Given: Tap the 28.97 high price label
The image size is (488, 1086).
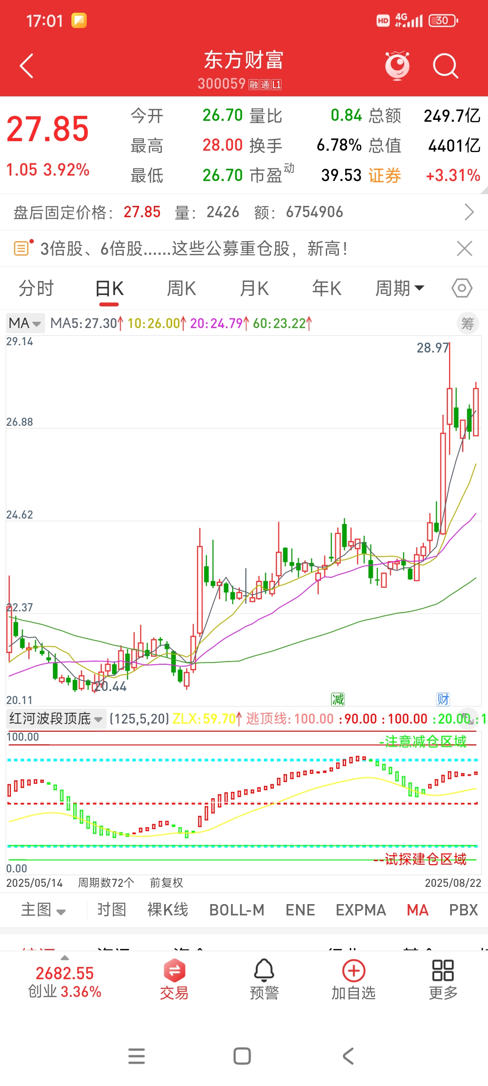Looking at the screenshot, I should click(432, 348).
